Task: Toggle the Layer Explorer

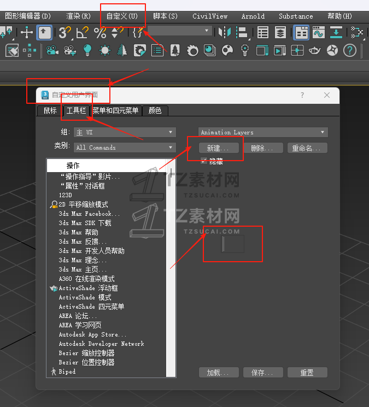Action: coord(280,32)
